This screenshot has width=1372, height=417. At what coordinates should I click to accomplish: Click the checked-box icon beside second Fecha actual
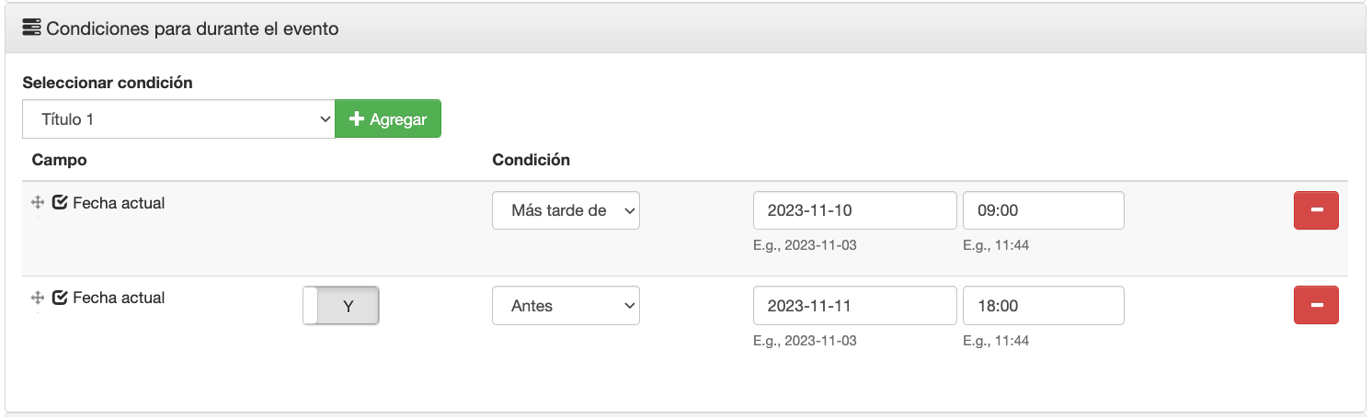point(61,298)
